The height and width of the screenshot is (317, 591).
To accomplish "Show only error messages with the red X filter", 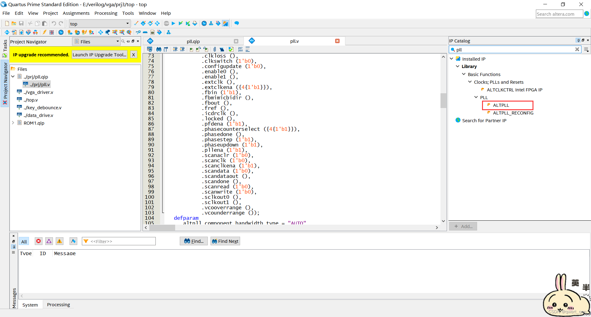I will [38, 241].
